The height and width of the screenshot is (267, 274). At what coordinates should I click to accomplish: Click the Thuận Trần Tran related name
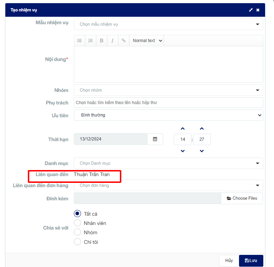pyautogui.click(x=92, y=174)
